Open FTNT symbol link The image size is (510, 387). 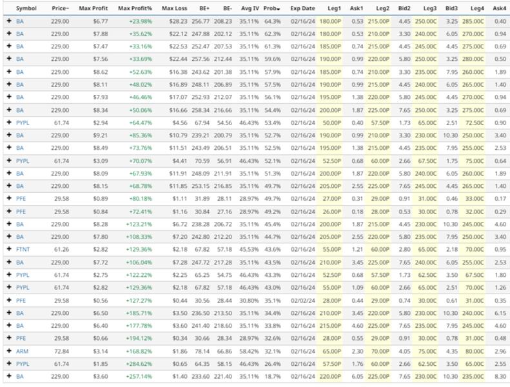23,250
